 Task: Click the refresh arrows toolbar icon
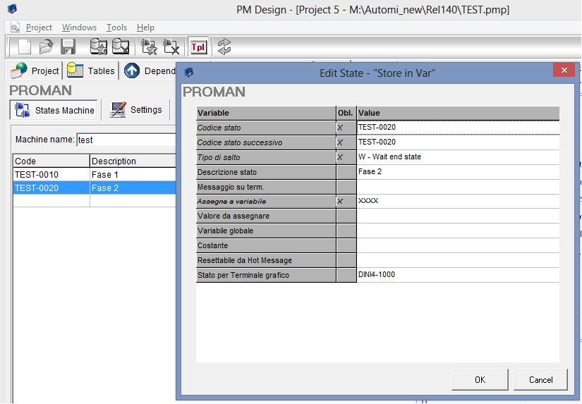pos(224,47)
